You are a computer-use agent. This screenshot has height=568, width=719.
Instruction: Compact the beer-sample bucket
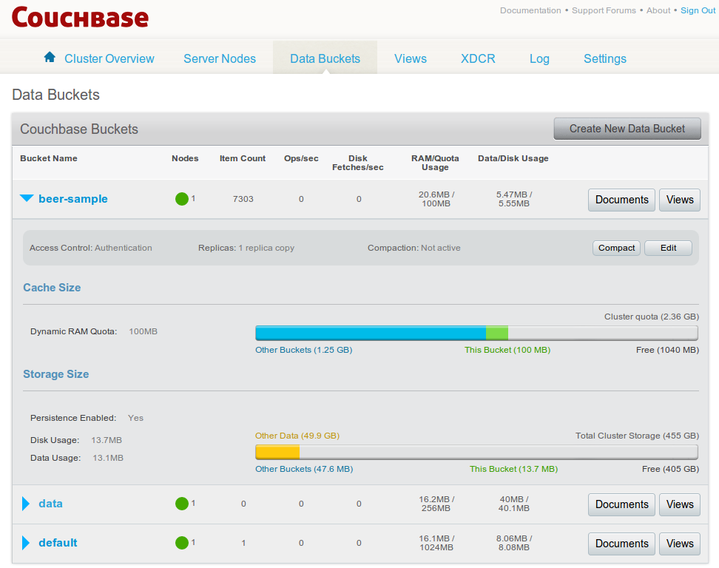pyautogui.click(x=616, y=248)
